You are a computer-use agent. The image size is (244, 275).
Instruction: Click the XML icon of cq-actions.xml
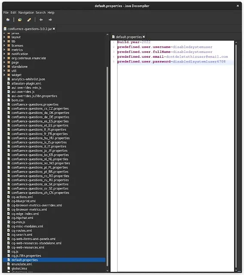pyautogui.click(x=9, y=197)
